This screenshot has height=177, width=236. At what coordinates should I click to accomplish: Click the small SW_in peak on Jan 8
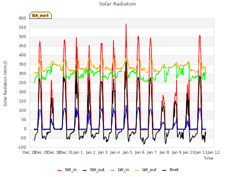click(163, 96)
